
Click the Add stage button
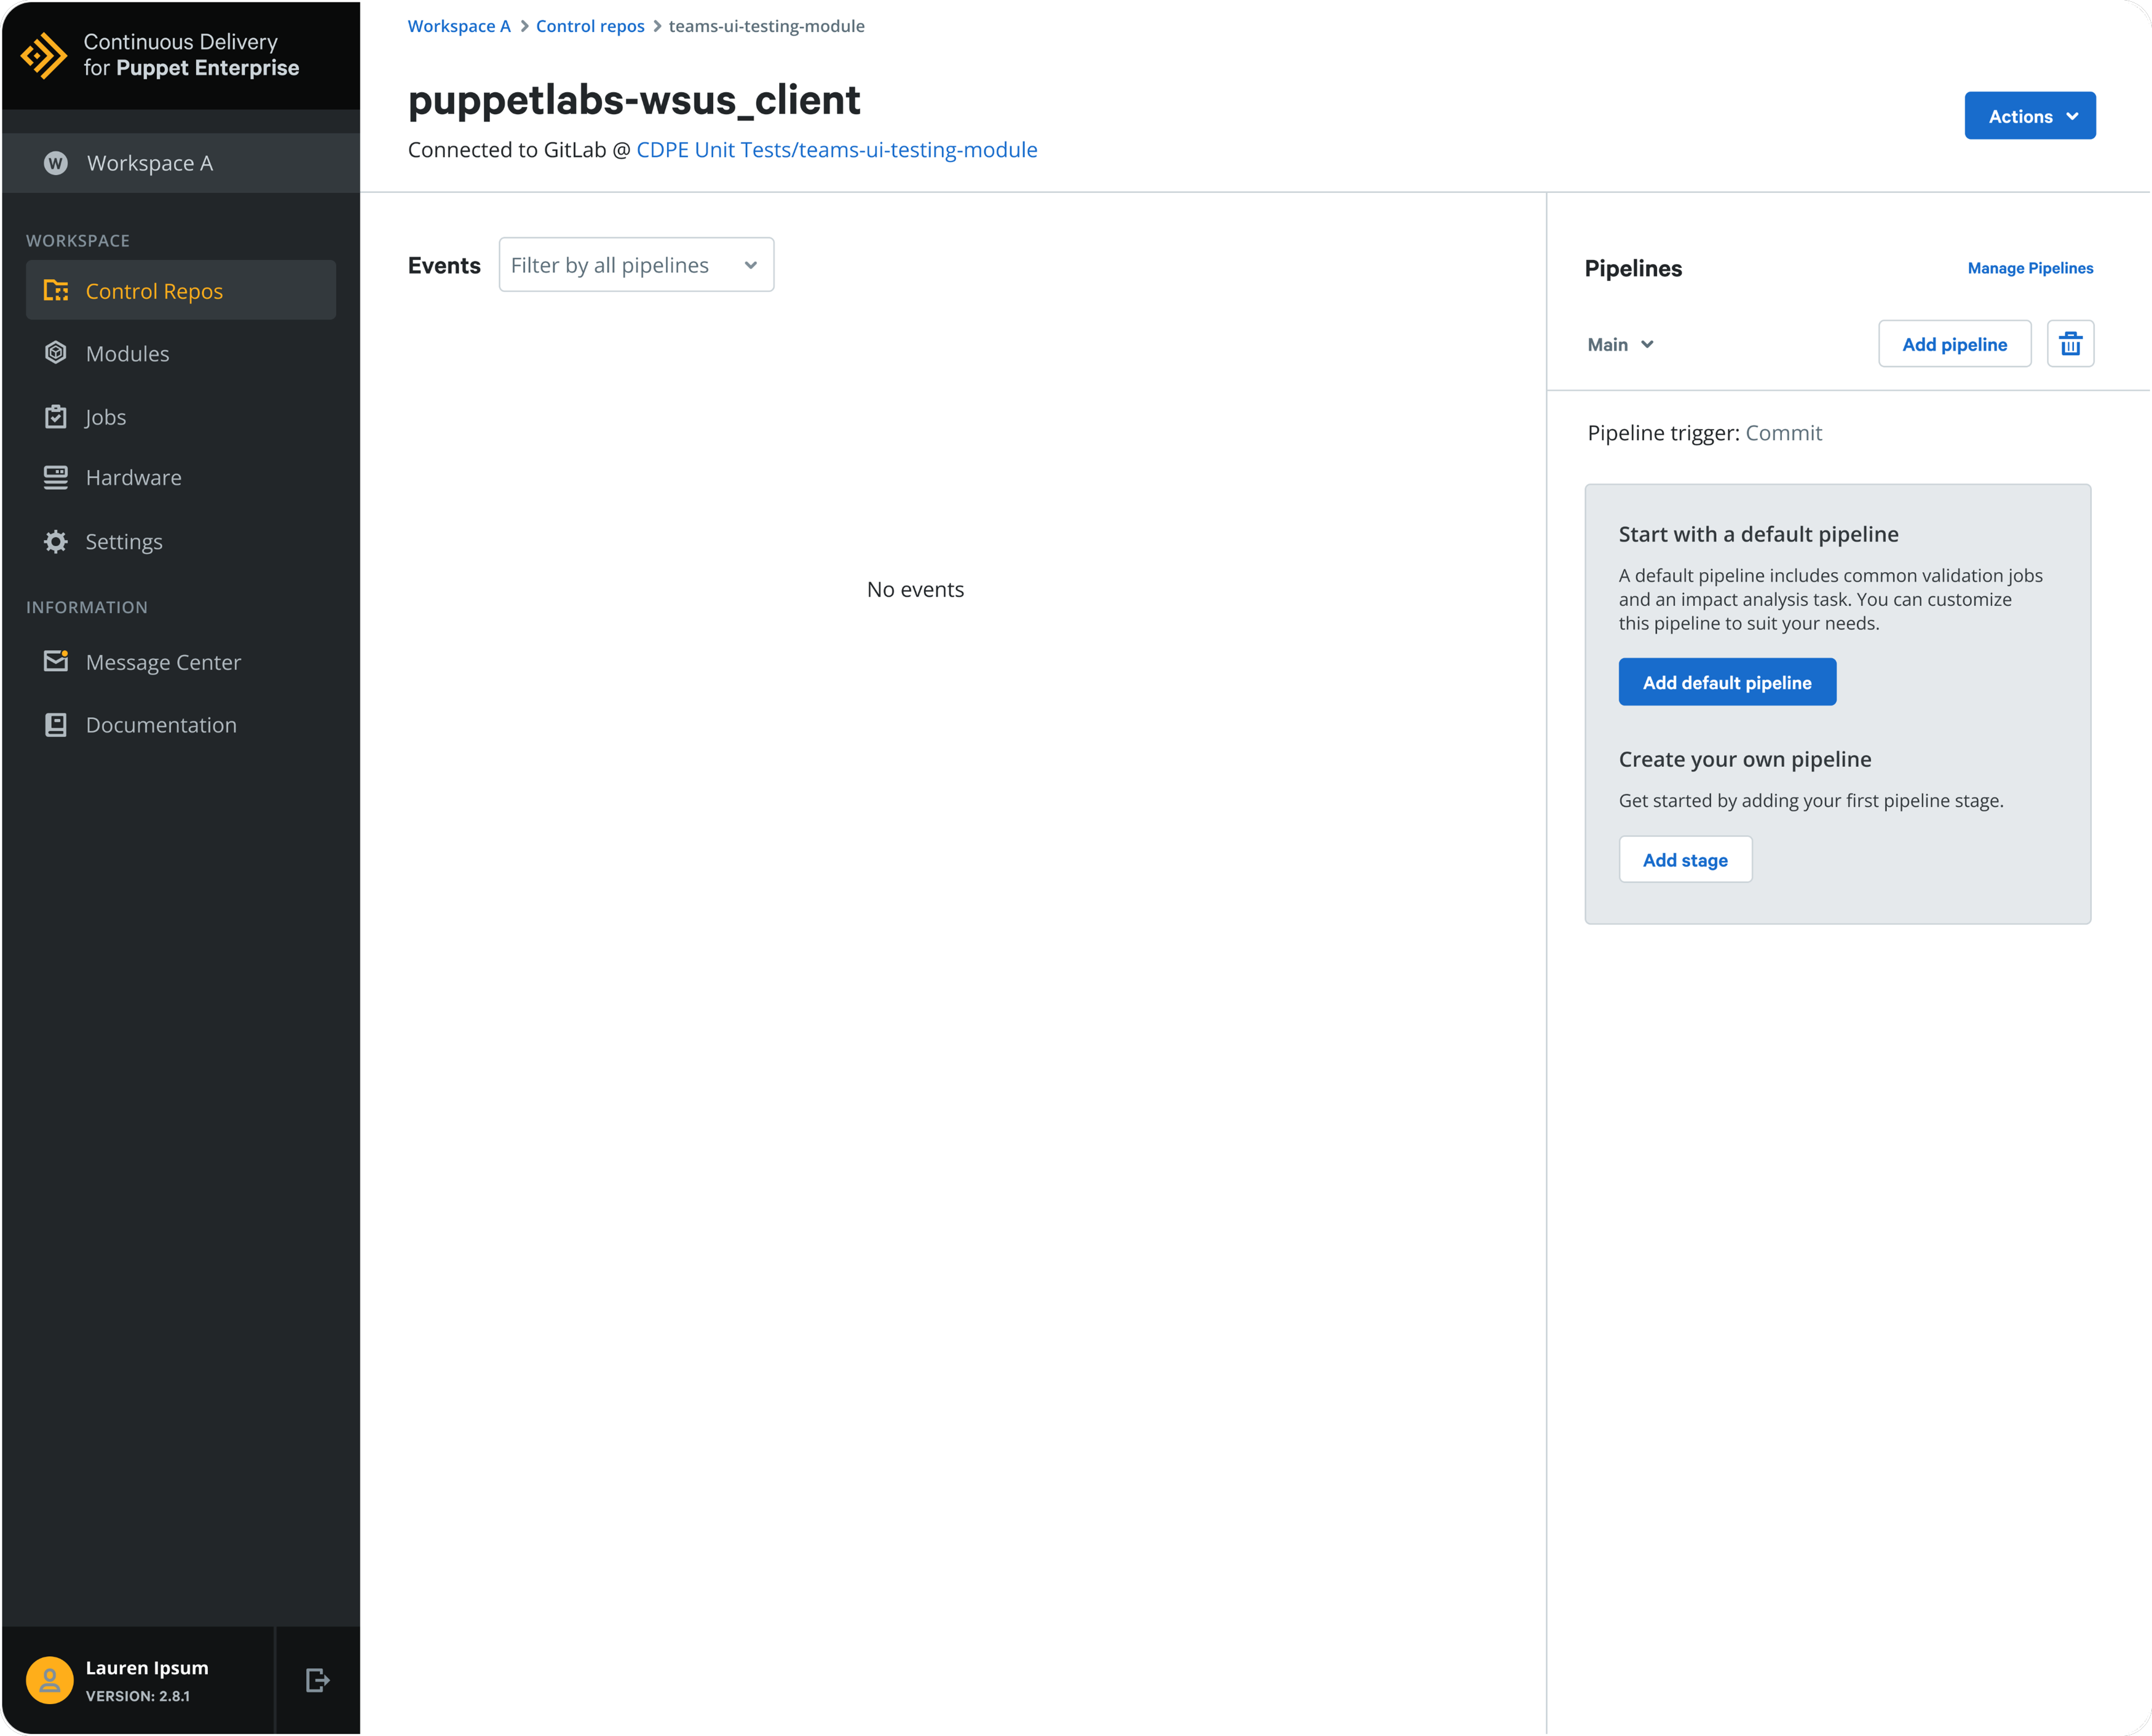pos(1684,859)
